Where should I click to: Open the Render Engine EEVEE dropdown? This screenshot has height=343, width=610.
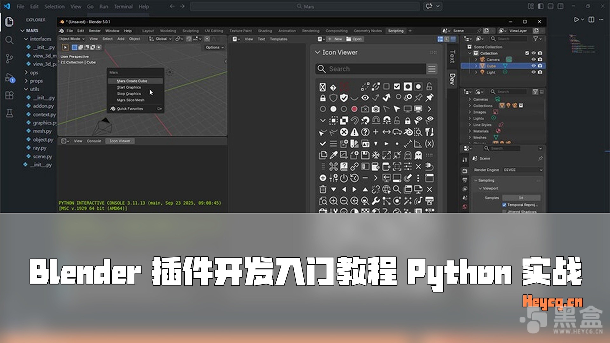(x=523, y=170)
